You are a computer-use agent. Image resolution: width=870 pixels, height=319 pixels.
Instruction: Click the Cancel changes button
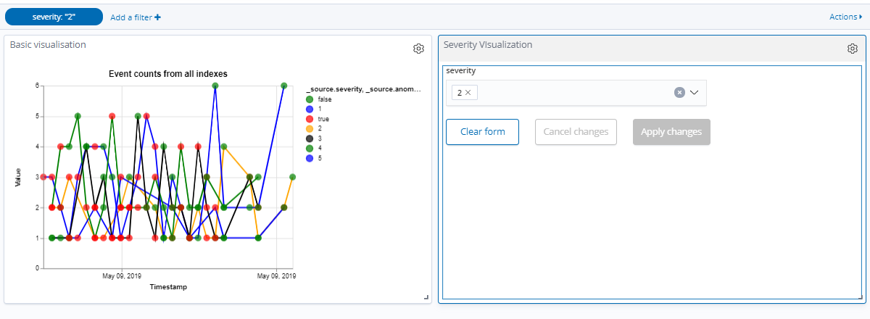pyautogui.click(x=576, y=132)
